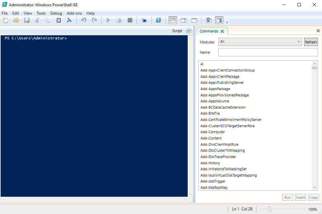Click the command Name input field
Viewport: 322px width, 214px height.
[268, 52]
